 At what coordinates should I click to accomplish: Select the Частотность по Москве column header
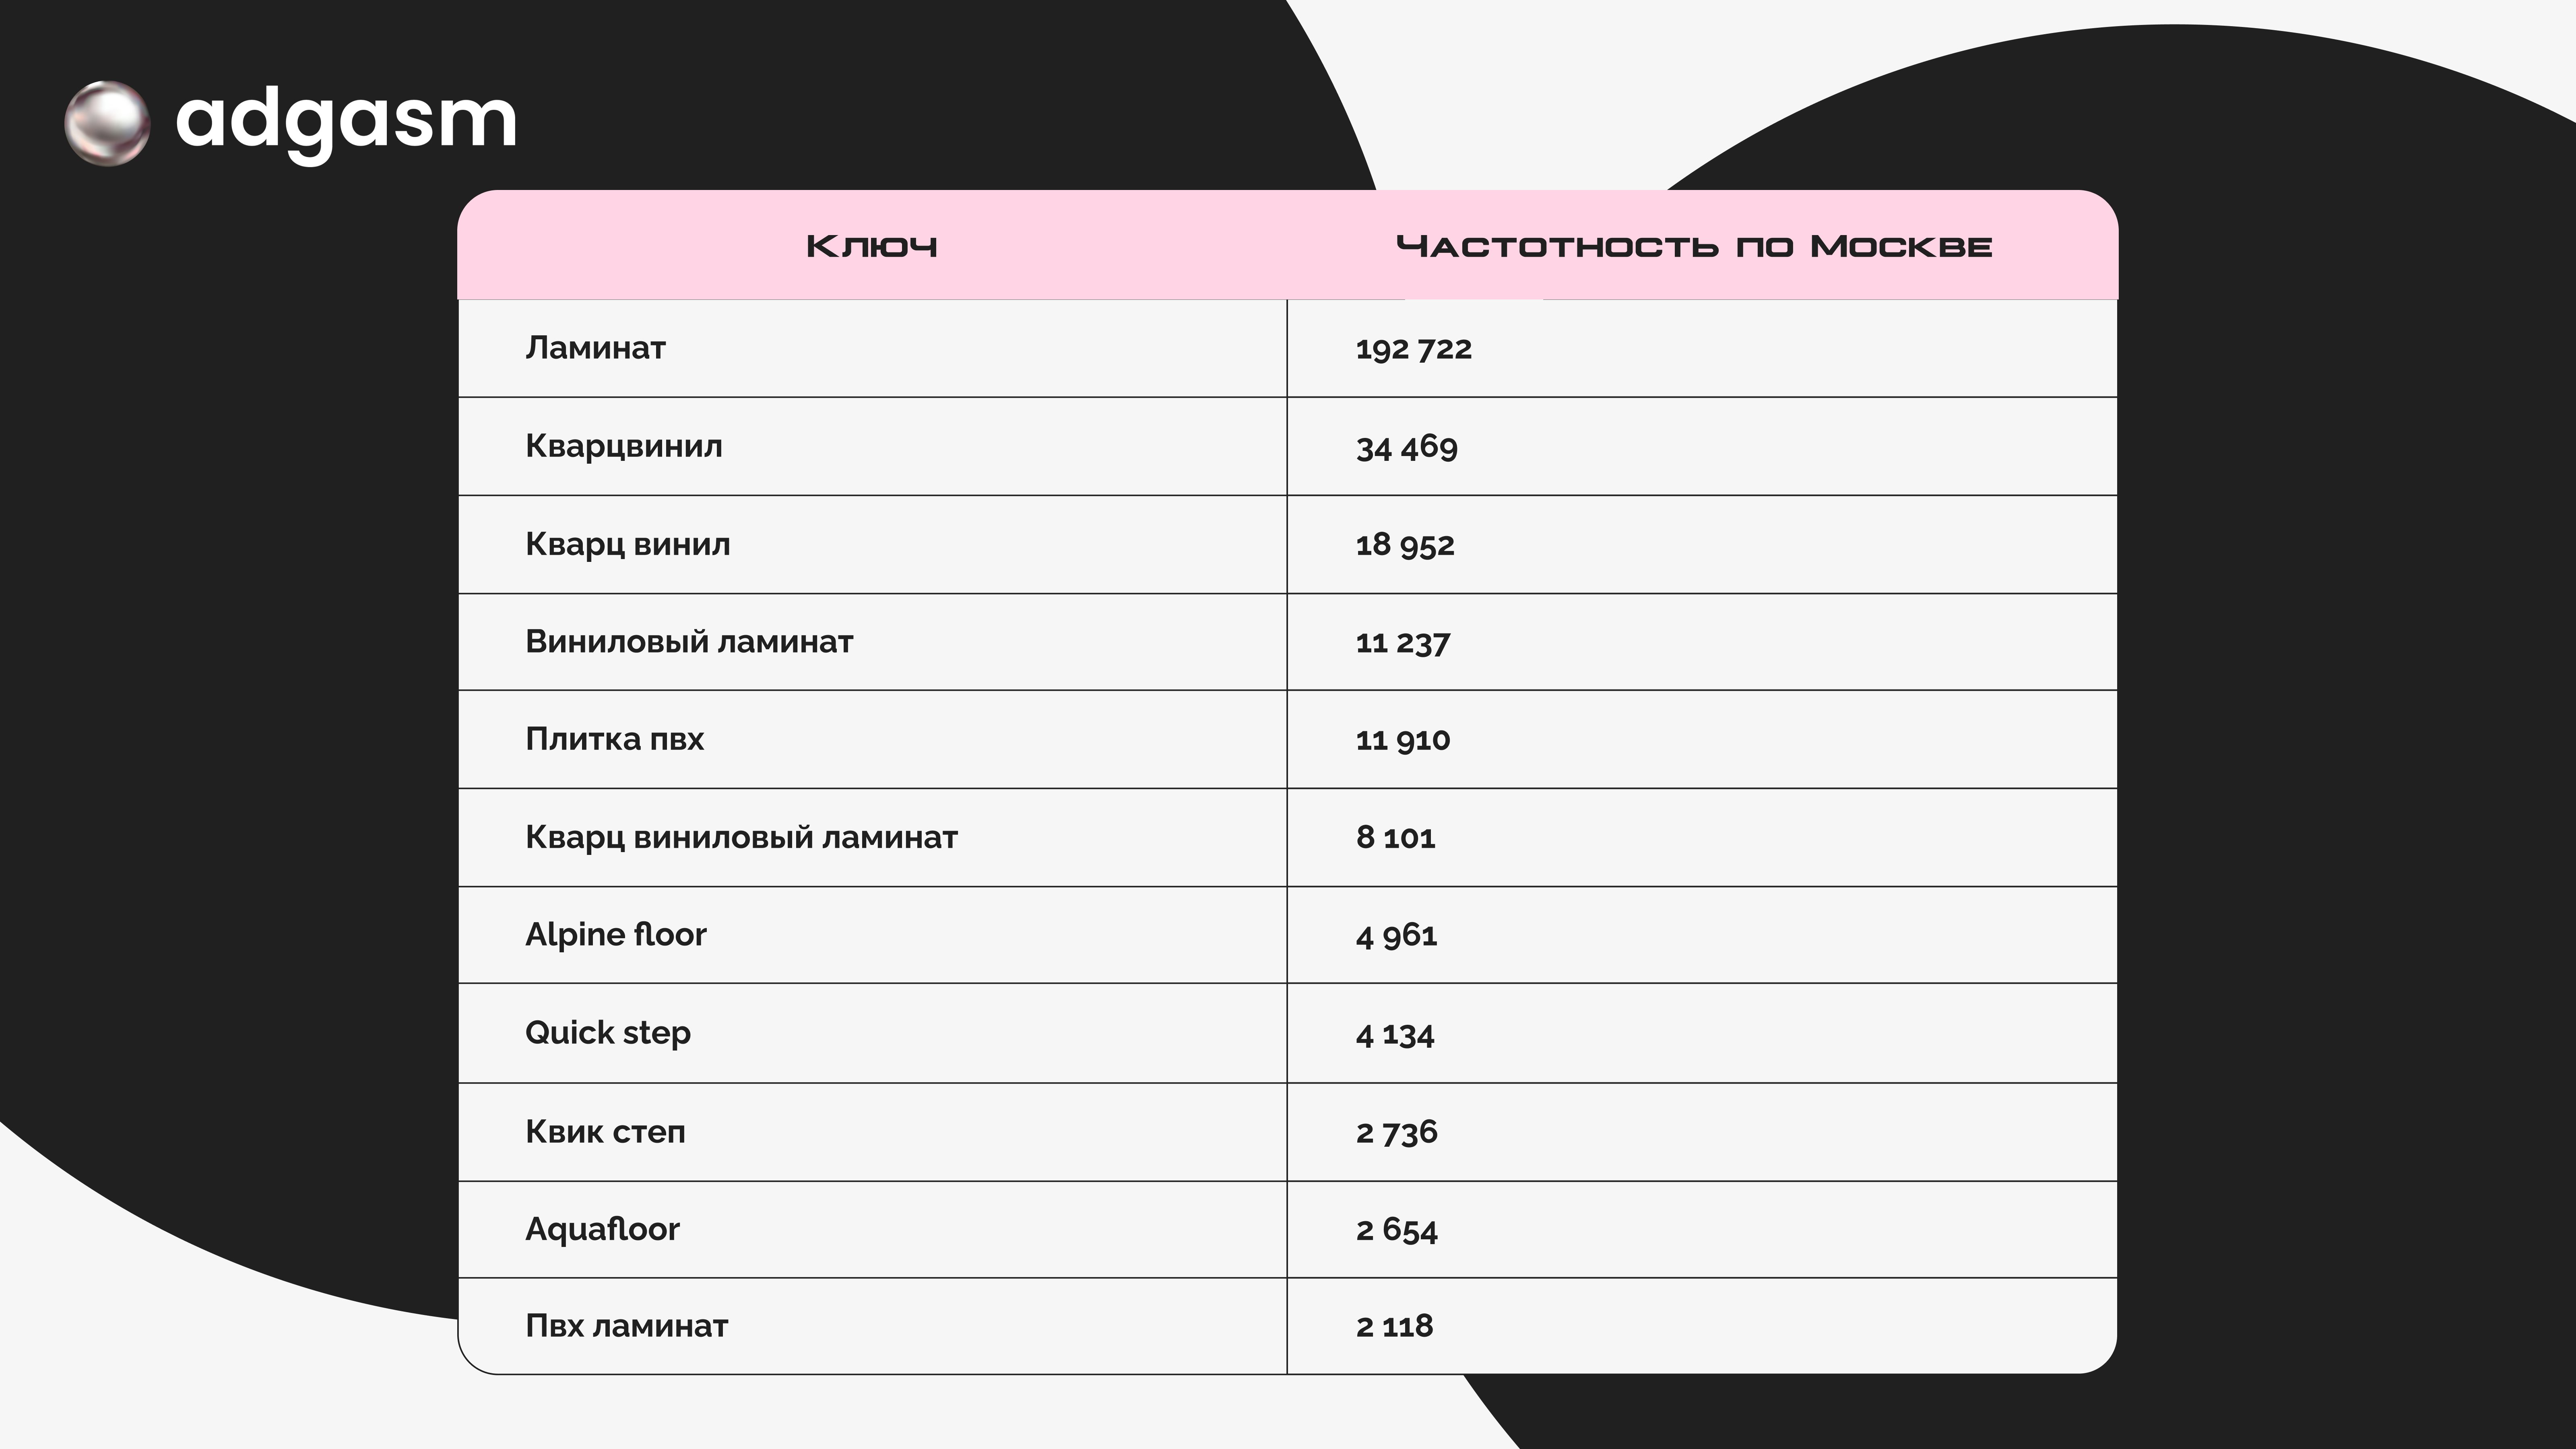1694,246
